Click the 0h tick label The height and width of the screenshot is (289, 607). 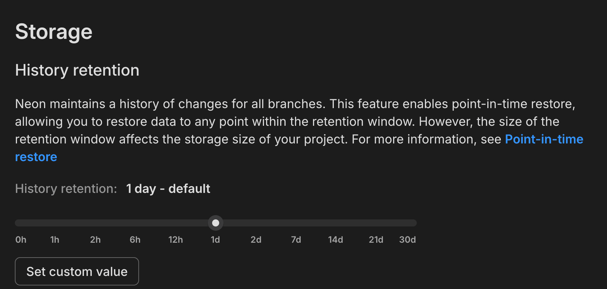point(21,240)
